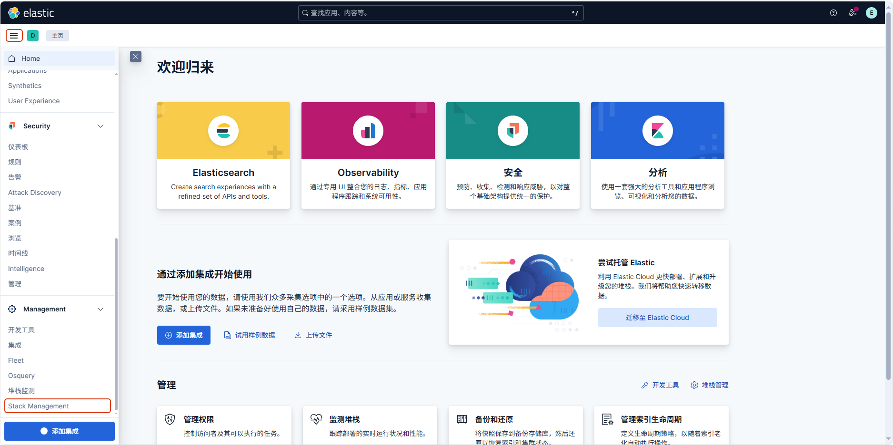Open Osquery in the Management menu
The height and width of the screenshot is (445, 893).
(x=21, y=376)
